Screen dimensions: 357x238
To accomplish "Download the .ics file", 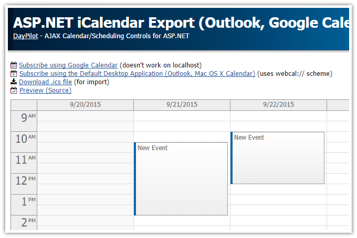I will pyautogui.click(x=45, y=82).
